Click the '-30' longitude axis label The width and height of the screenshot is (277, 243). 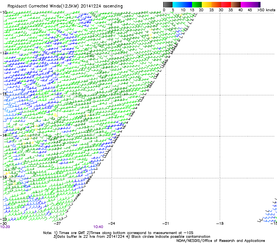click(3, 223)
